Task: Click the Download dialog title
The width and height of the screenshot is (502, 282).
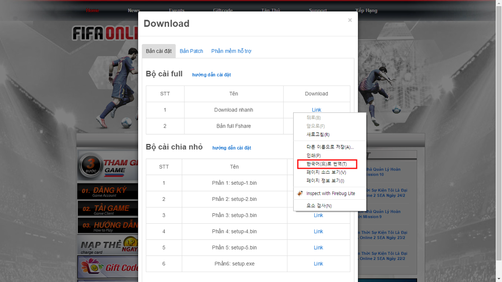Action: tap(167, 24)
